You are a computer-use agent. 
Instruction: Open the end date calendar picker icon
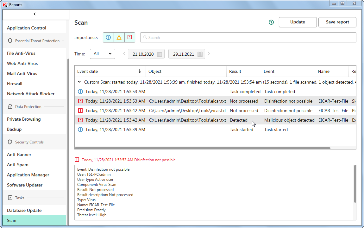point(200,54)
